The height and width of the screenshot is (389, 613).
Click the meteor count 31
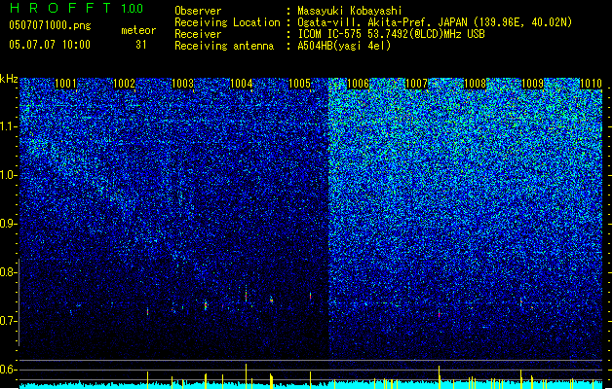[141, 45]
